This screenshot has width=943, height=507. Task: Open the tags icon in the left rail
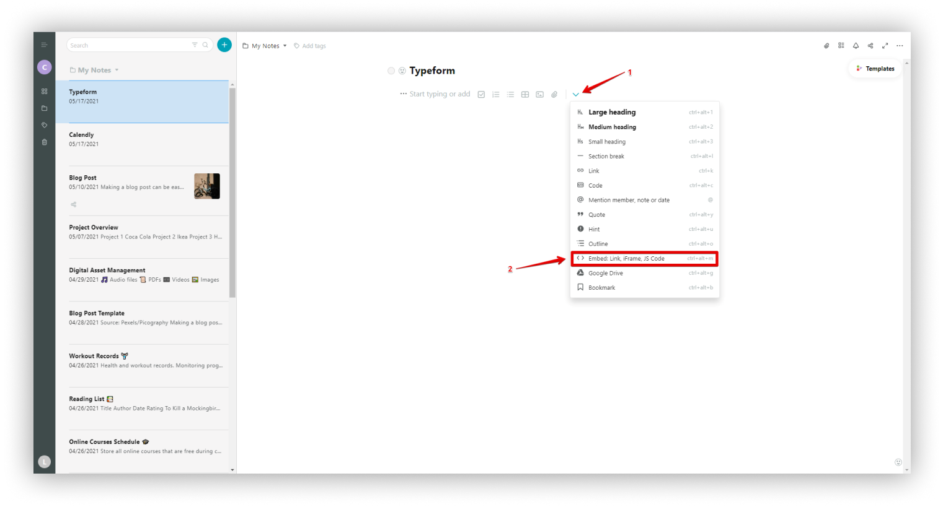point(44,125)
